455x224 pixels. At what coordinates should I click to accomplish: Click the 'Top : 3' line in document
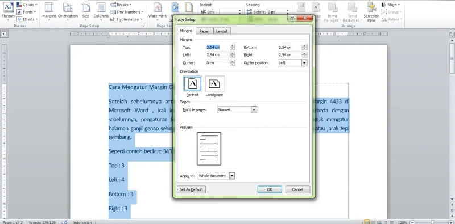tap(117, 166)
